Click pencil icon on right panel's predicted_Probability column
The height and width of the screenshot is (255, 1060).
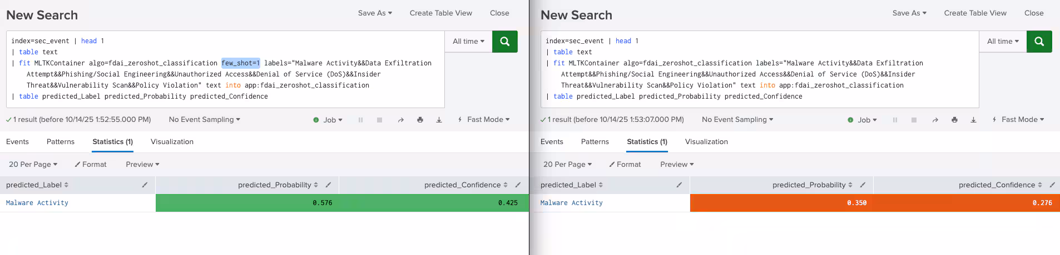point(863,185)
